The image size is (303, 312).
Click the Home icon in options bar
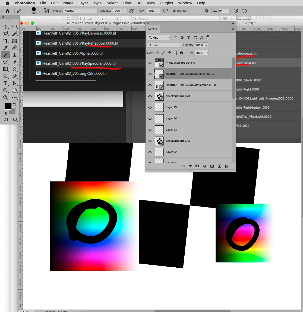8,11
